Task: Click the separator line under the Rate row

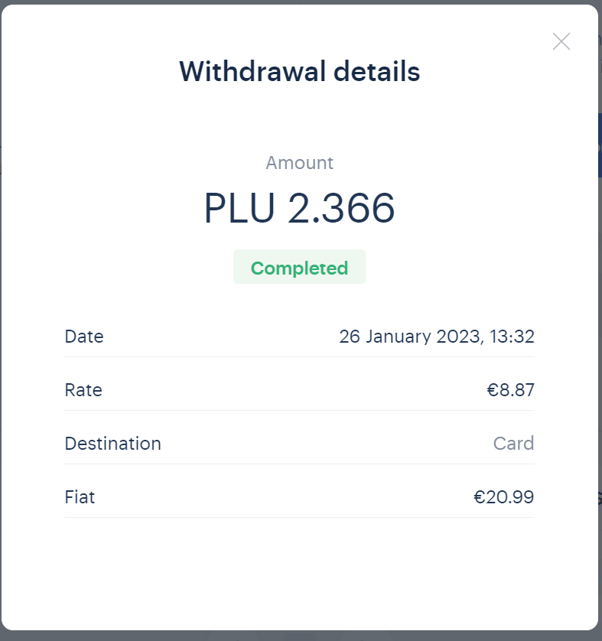Action: pyautogui.click(x=299, y=411)
